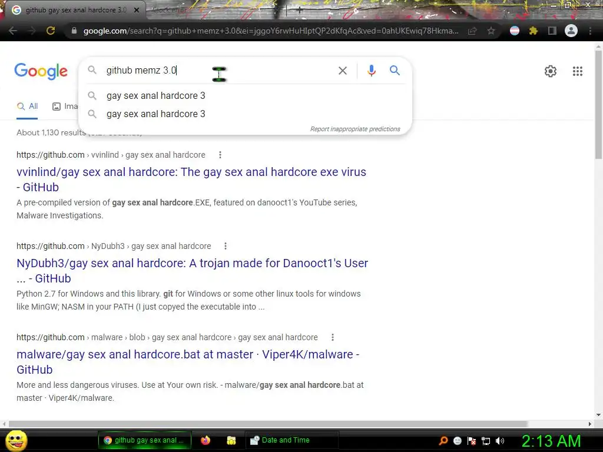Image resolution: width=603 pixels, height=452 pixels.
Task: Open the Action Center flag tray icon
Action: (472, 441)
